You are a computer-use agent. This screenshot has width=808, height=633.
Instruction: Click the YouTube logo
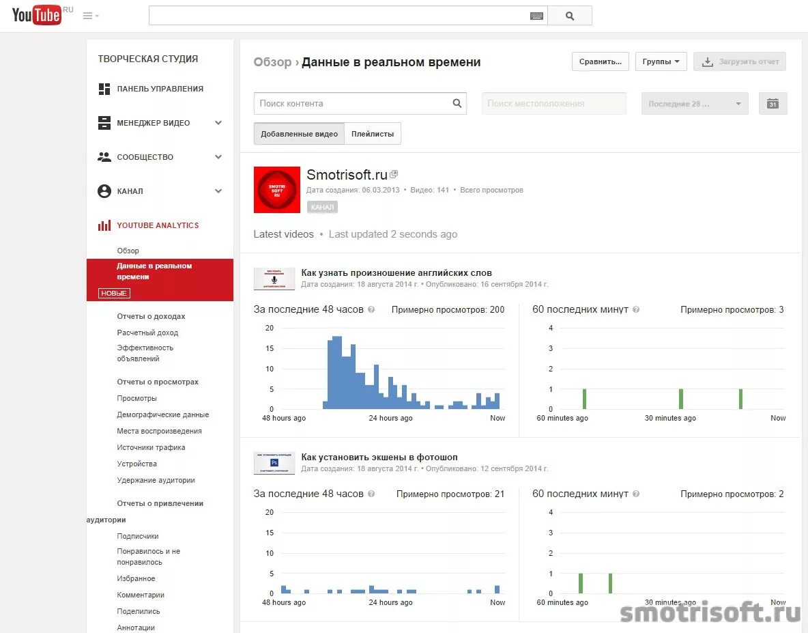tap(36, 16)
